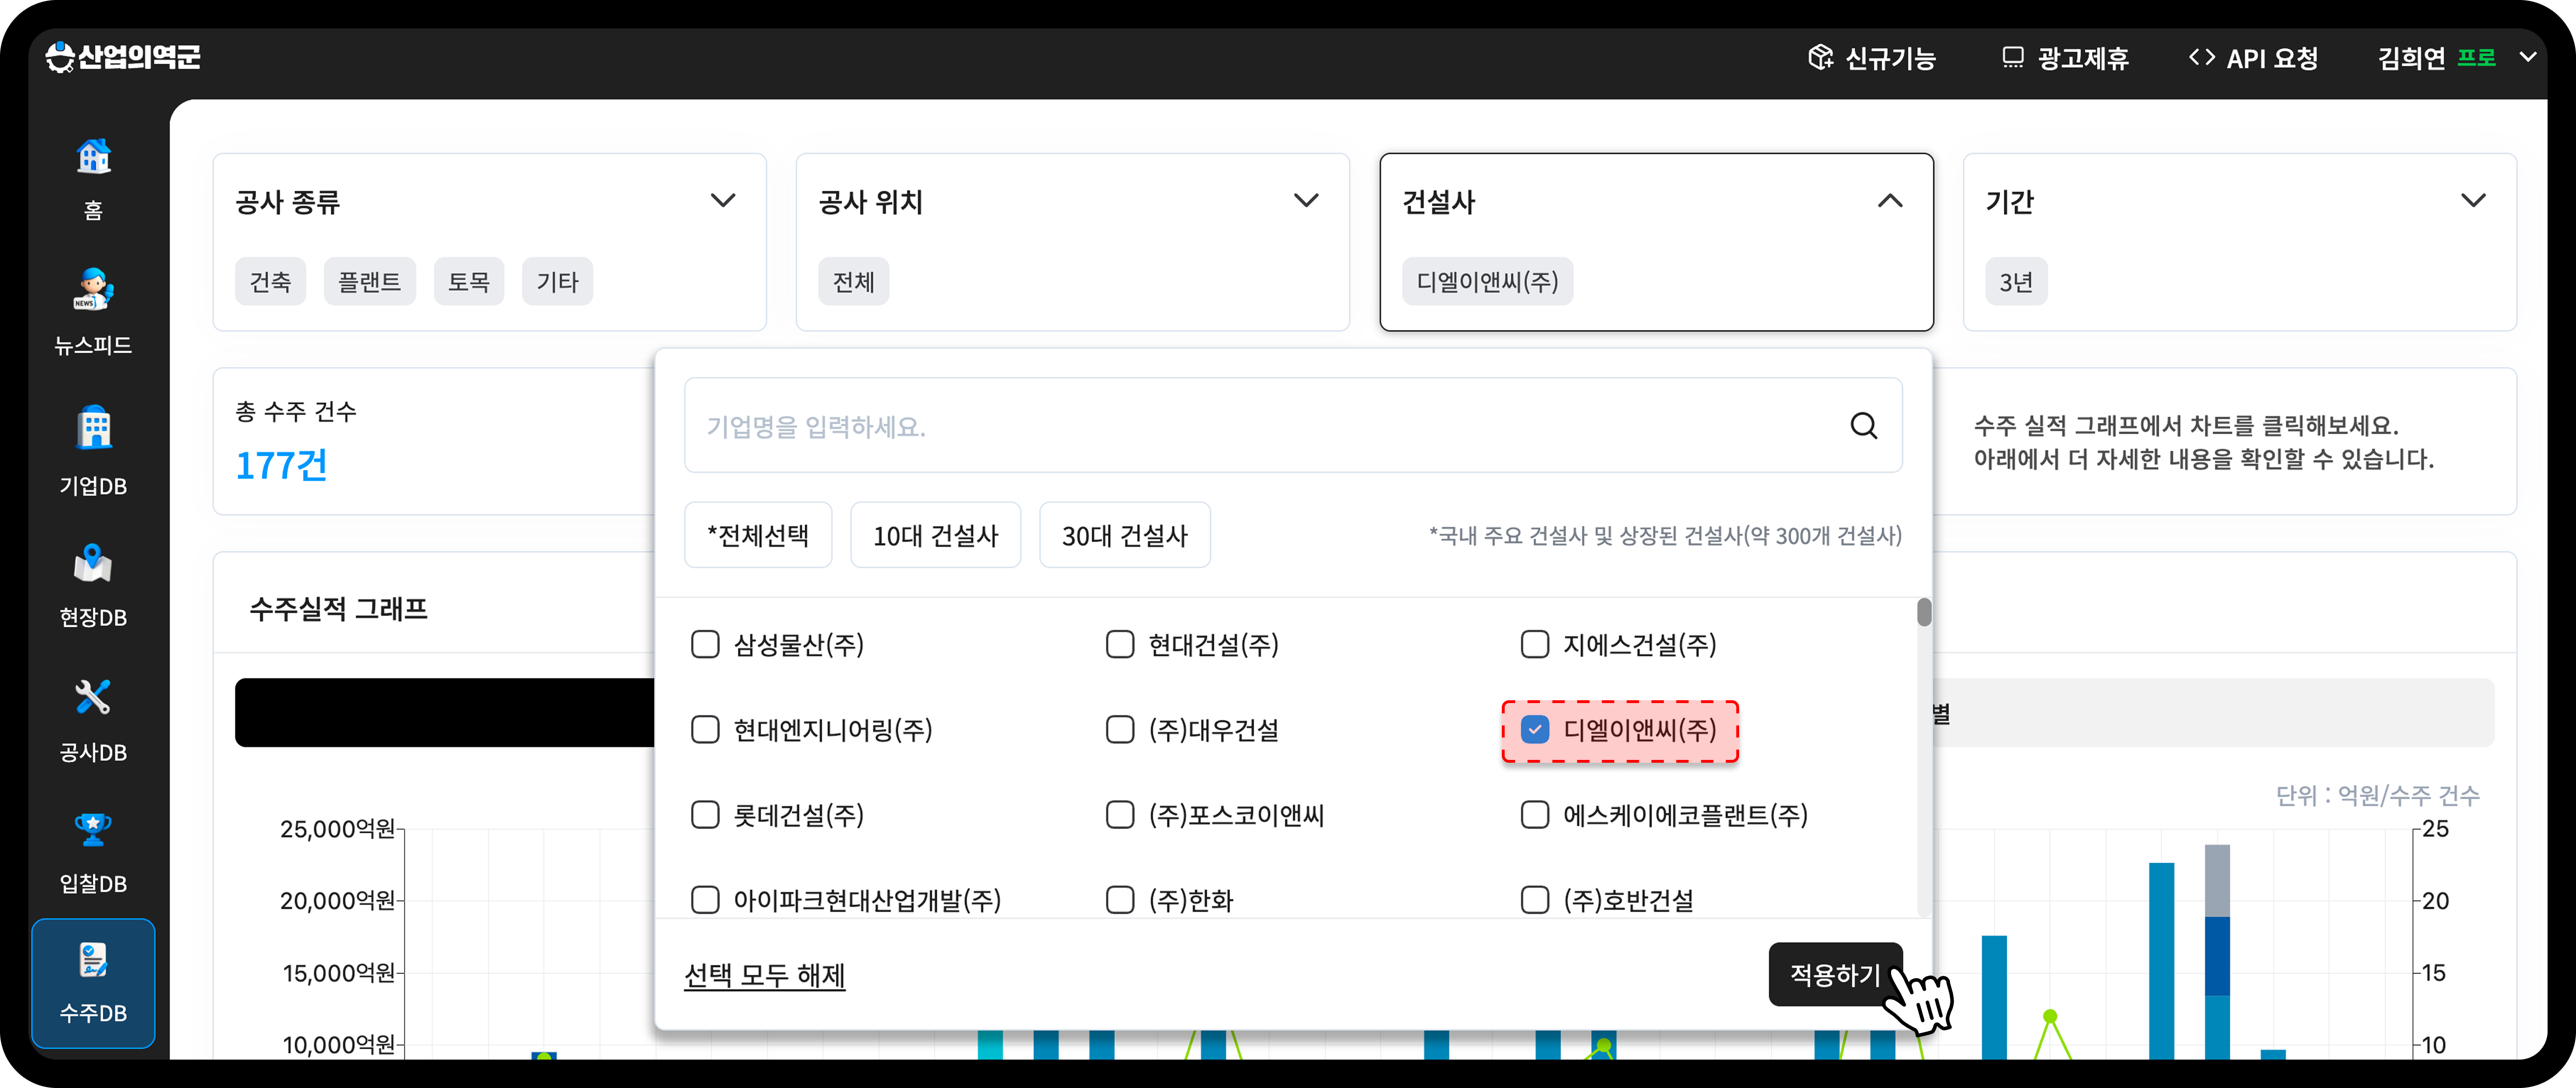Check the 롯데건설(주) checkbox
Image resolution: width=2576 pixels, height=1088 pixels.
(x=705, y=814)
